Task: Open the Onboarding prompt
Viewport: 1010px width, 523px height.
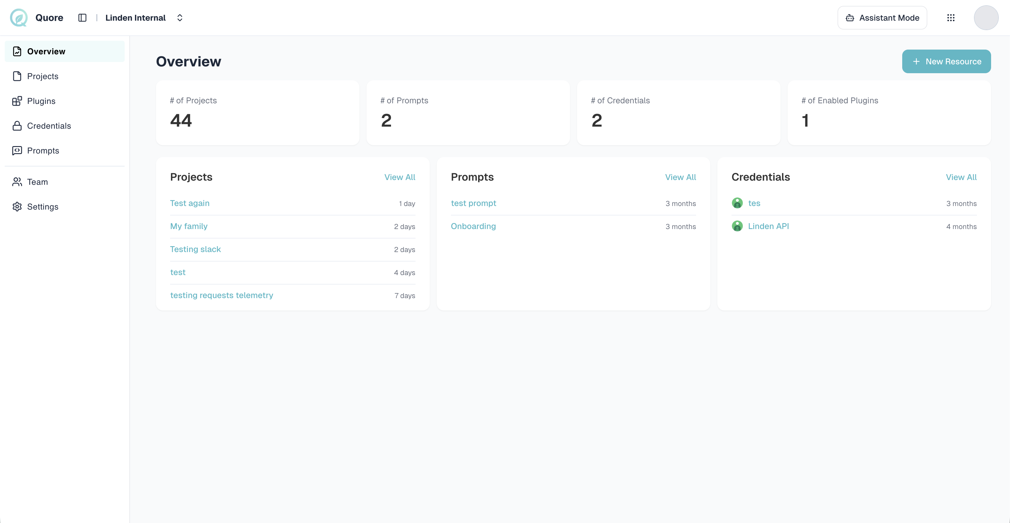Action: pyautogui.click(x=473, y=226)
